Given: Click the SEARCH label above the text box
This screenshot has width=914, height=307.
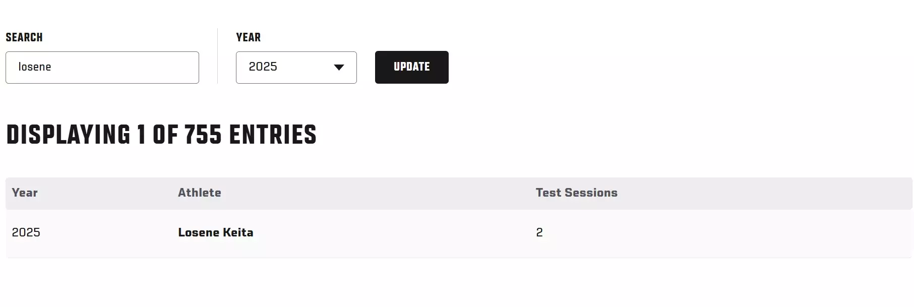Looking at the screenshot, I should coord(24,37).
